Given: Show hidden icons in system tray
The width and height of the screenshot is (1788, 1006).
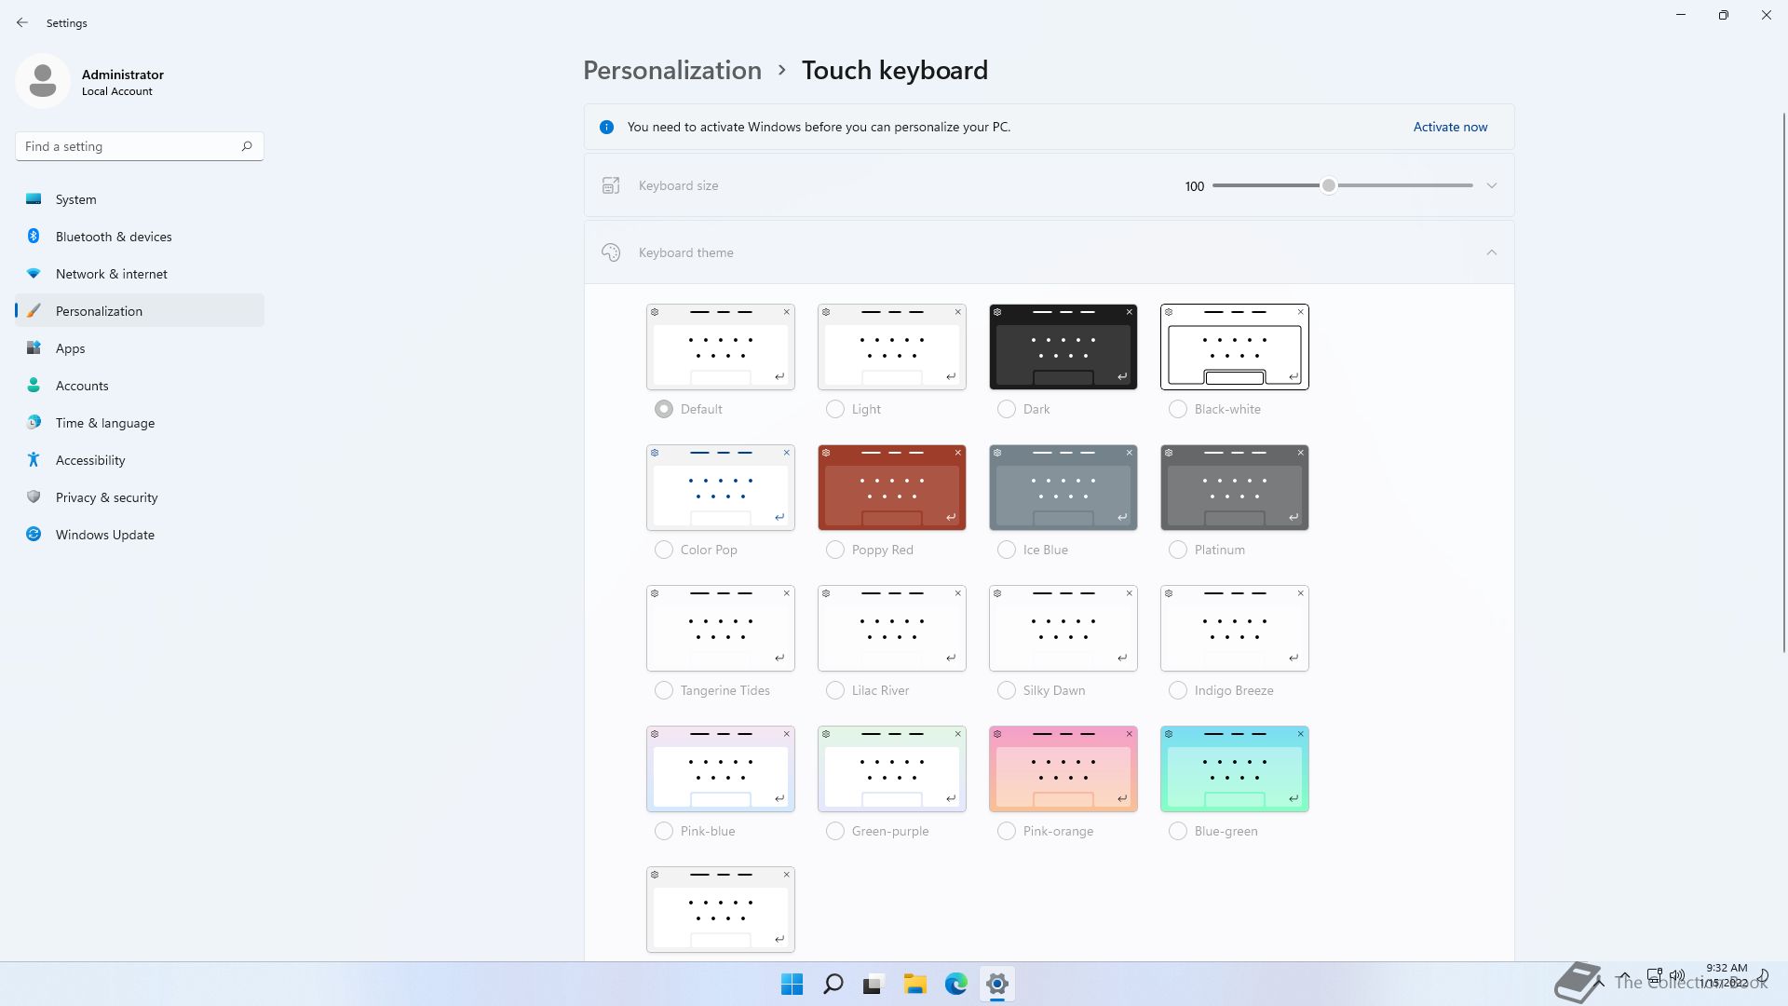Looking at the screenshot, I should coord(1624,977).
